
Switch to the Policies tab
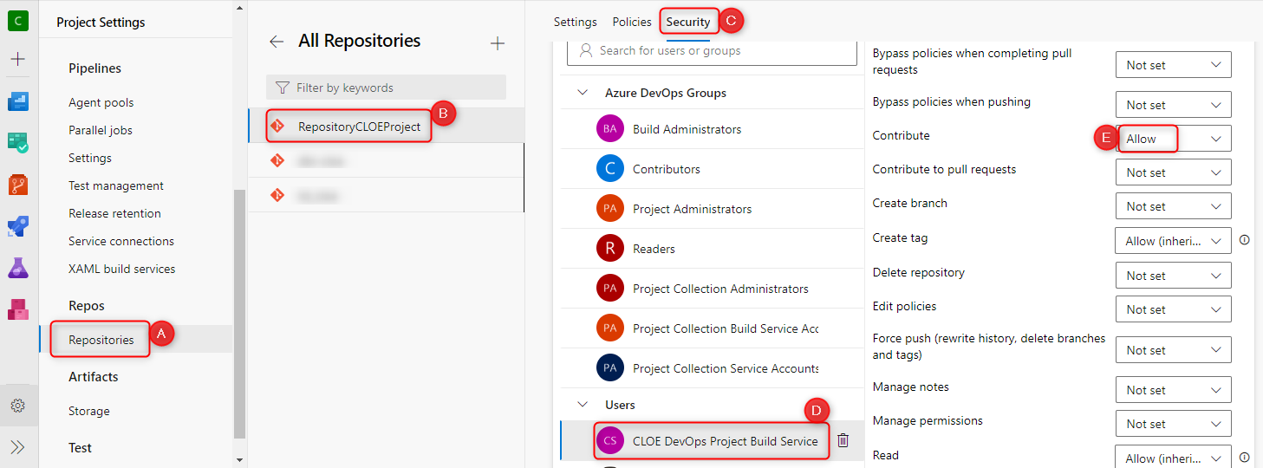632,22
